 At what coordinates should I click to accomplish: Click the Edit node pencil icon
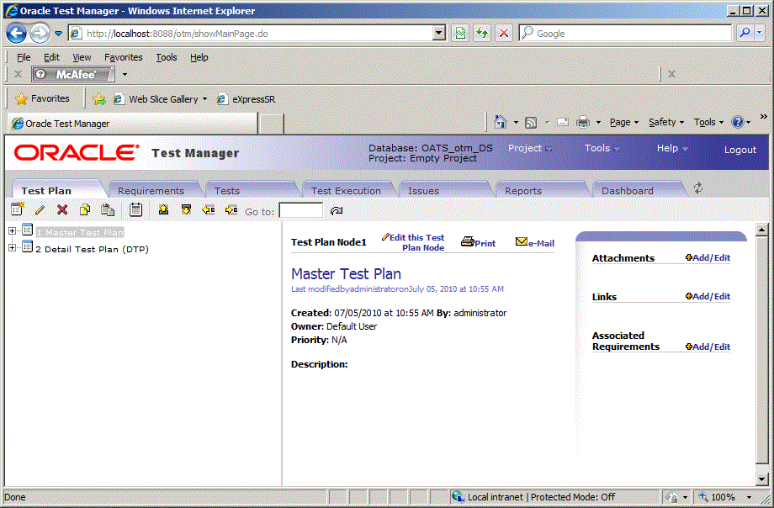tap(39, 210)
